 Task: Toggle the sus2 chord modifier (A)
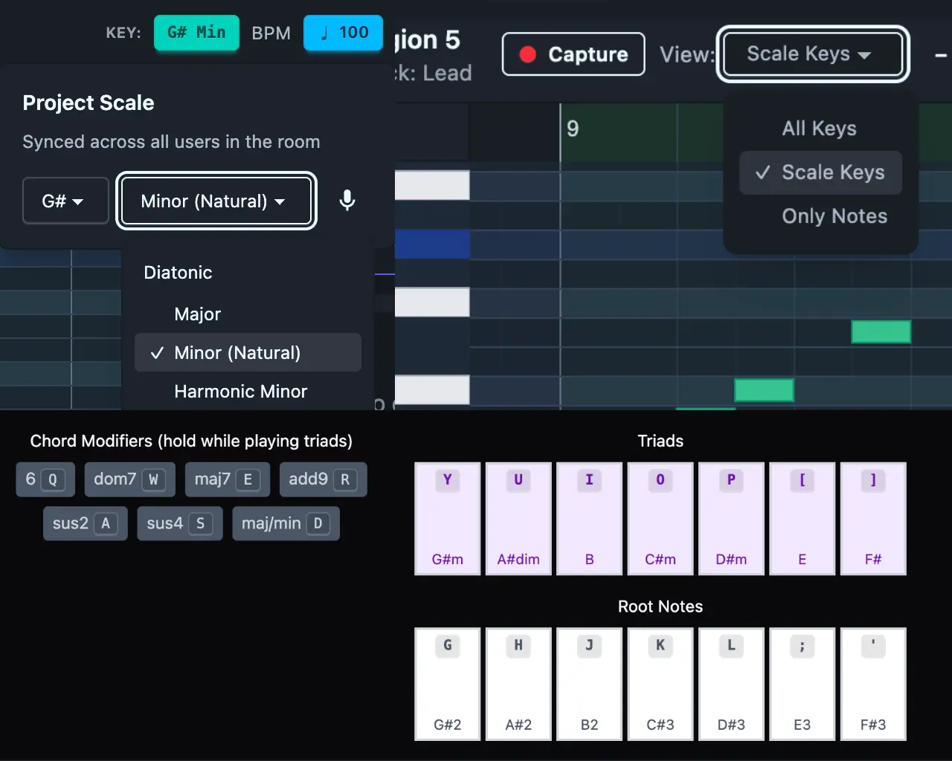[86, 523]
